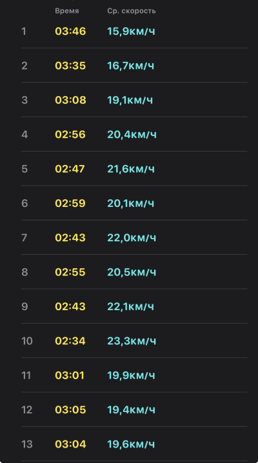
Task: Click split 9 speed 22,1км/ч
Action: pos(130,307)
